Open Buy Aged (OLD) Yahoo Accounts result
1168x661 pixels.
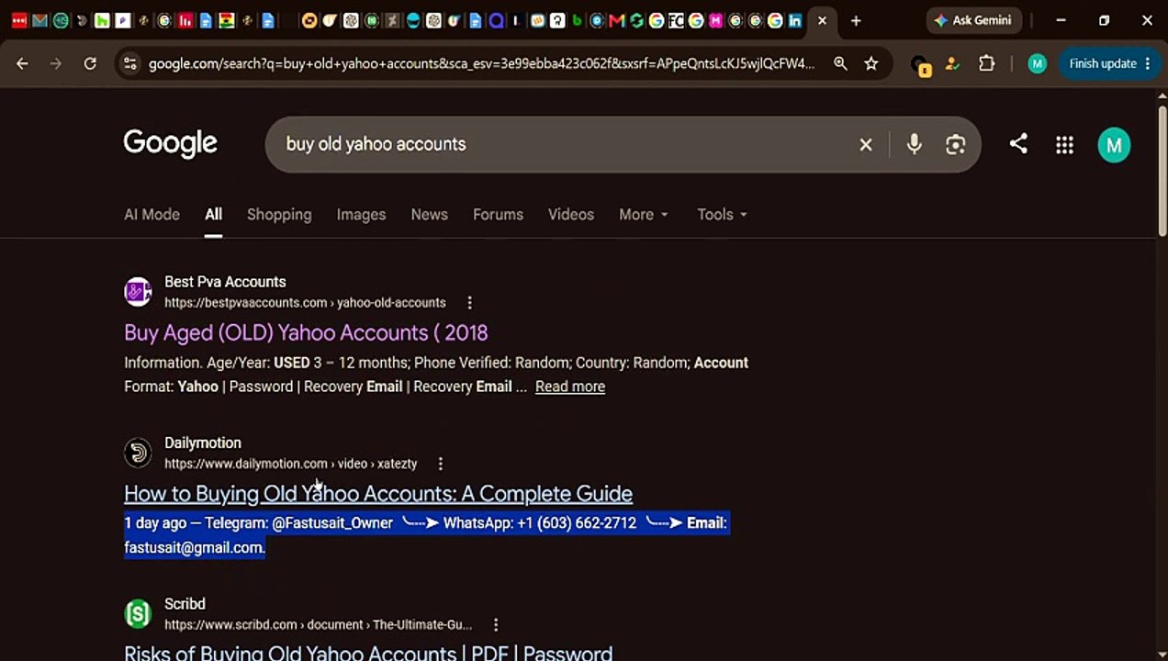coord(306,332)
